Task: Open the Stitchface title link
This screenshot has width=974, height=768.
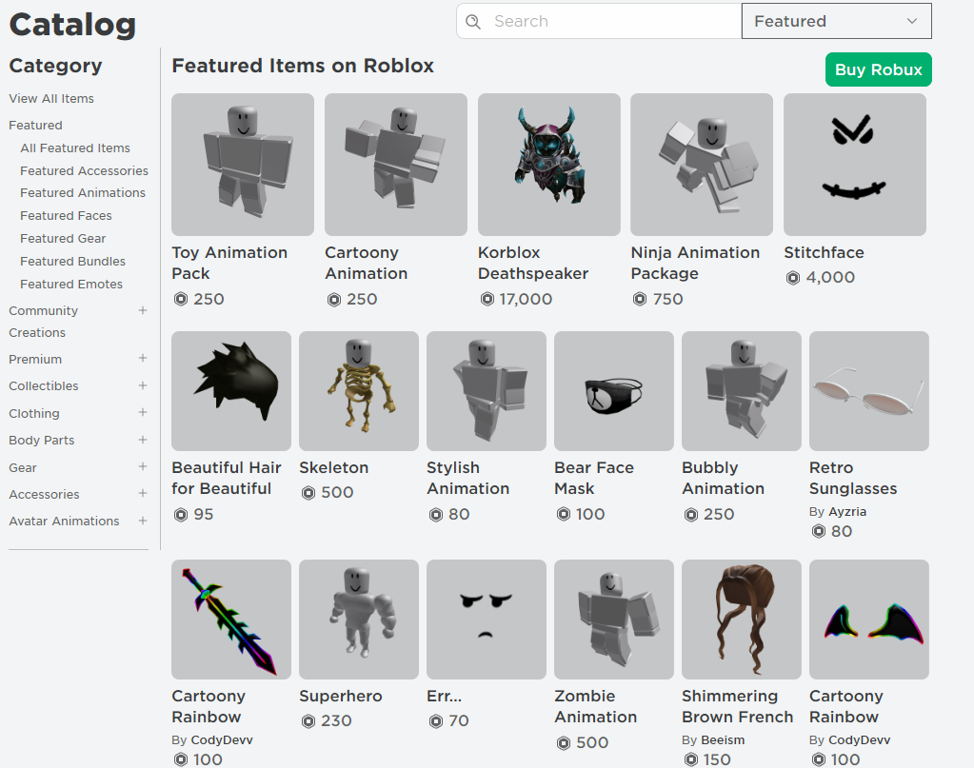Action: pos(824,253)
